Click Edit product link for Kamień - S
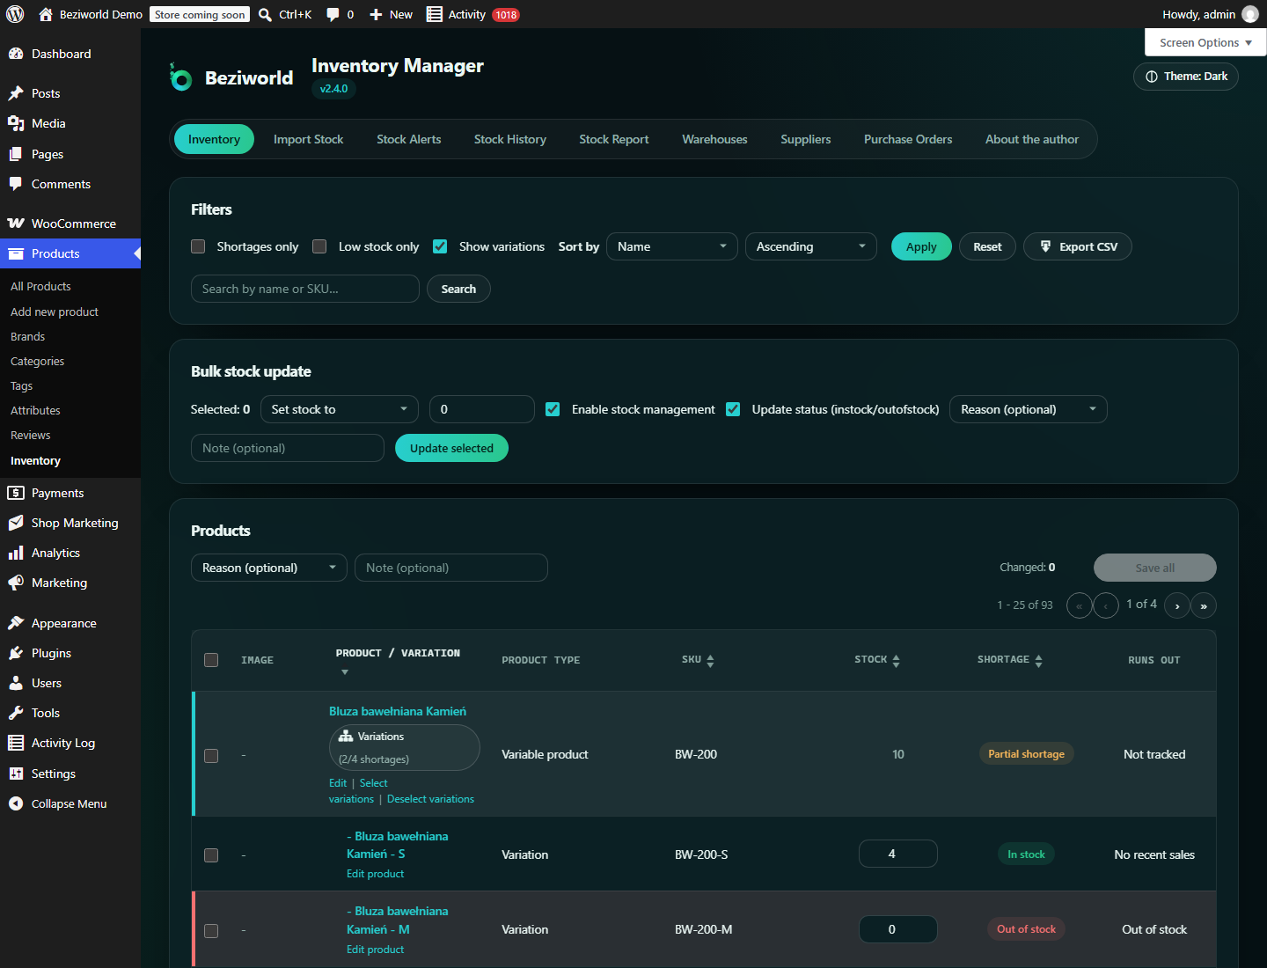Image resolution: width=1267 pixels, height=968 pixels. click(x=375, y=874)
